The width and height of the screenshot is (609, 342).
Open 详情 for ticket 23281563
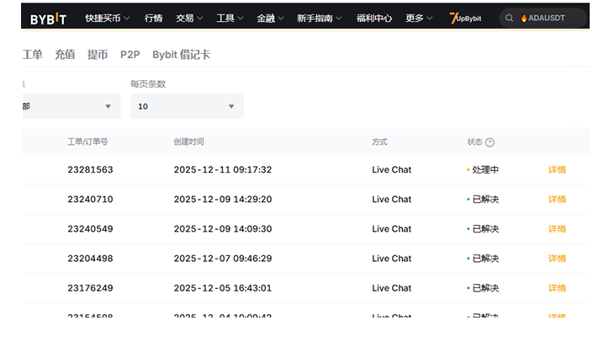557,169
